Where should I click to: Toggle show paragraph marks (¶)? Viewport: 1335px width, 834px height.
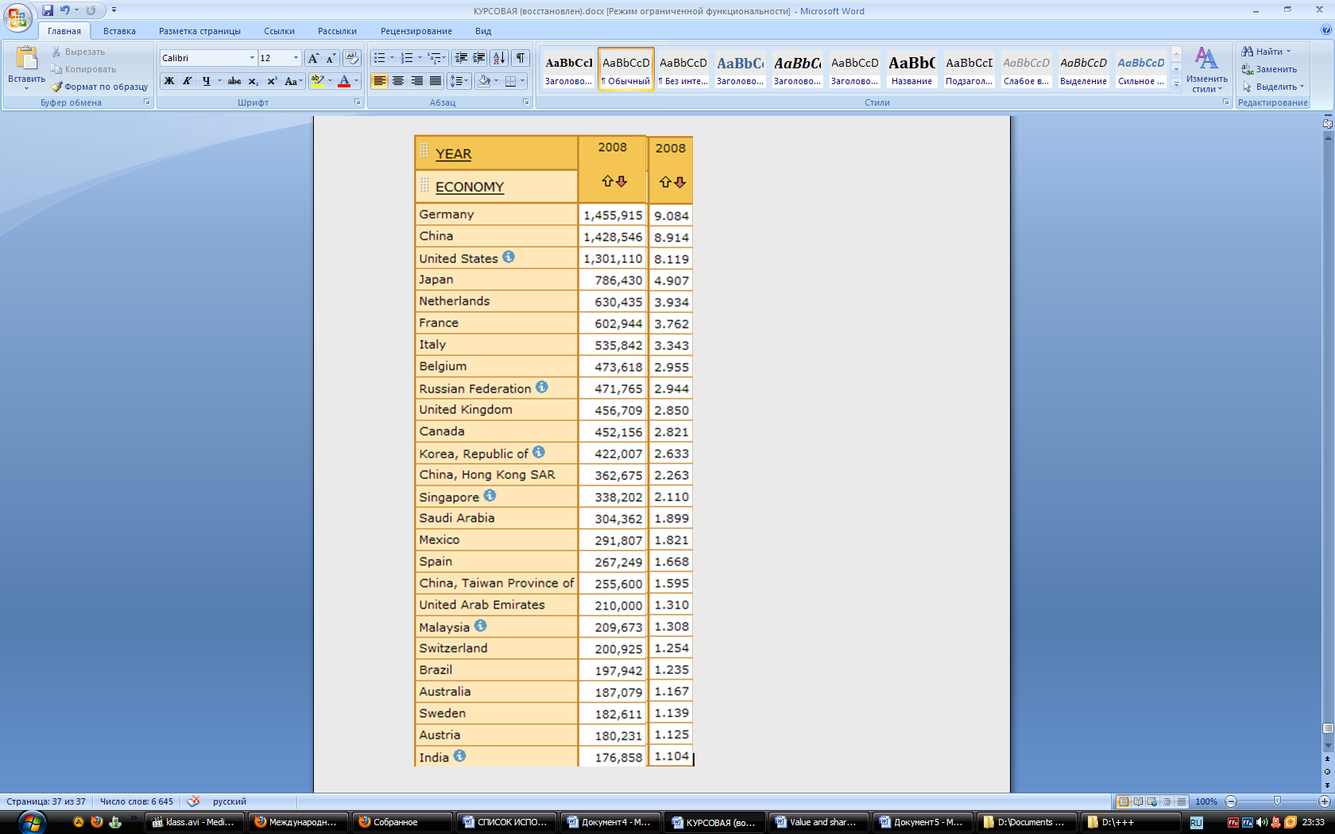coord(520,58)
